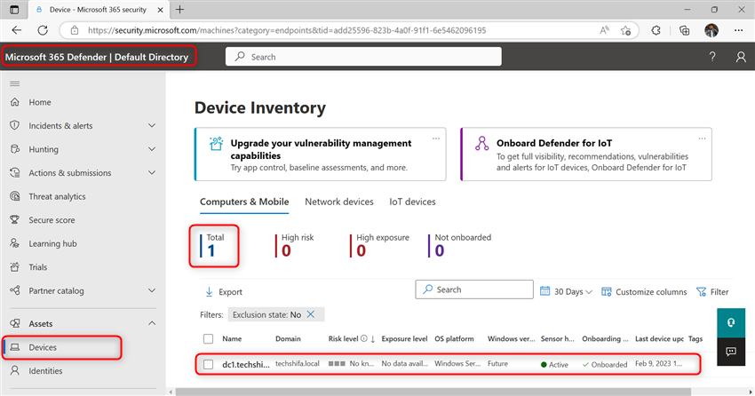This screenshot has width=755, height=396.
Task: Check the dc1.techshifa device row checkbox
Action: 208,364
